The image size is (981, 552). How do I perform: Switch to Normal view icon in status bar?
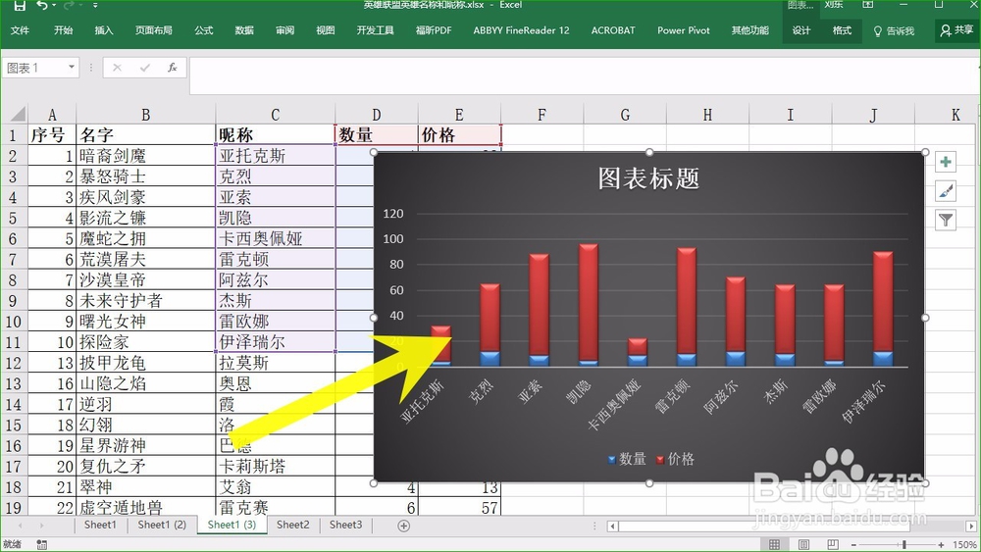tap(775, 544)
